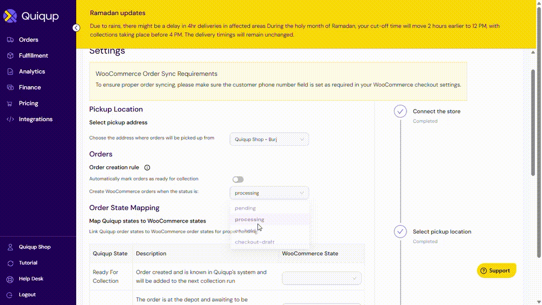Viewport: 542px width, 305px height.
Task: Collapse the sidebar with the arrow button
Action: click(76, 28)
